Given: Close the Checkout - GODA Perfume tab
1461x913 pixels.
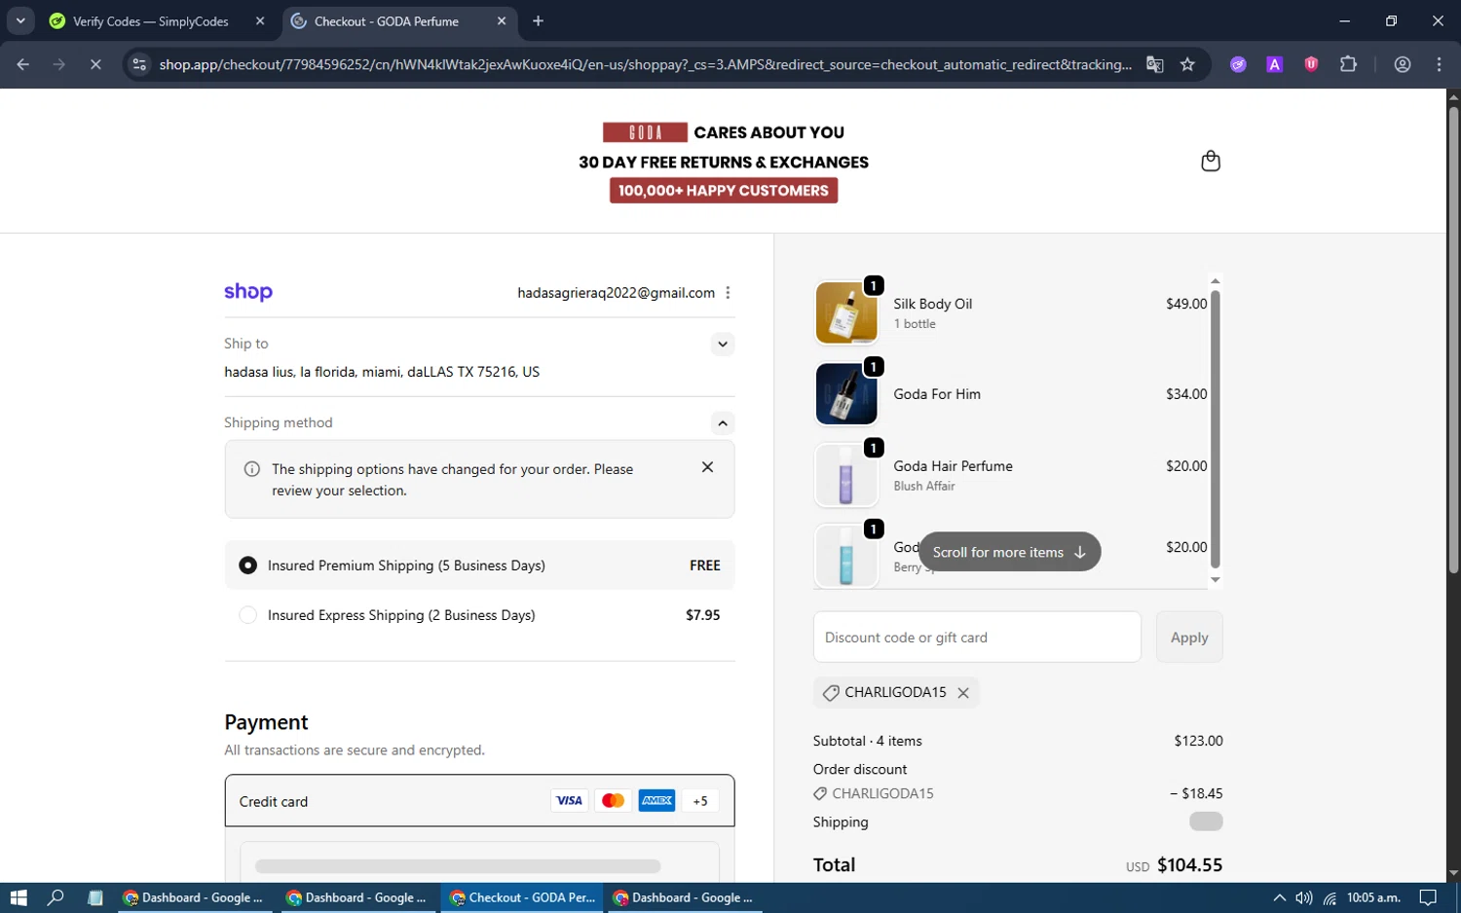Looking at the screenshot, I should [502, 20].
